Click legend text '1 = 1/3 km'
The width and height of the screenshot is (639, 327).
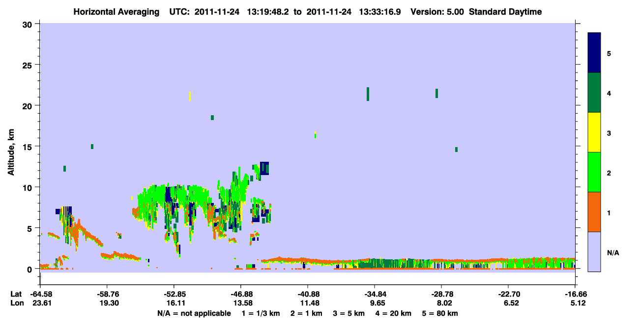tap(261, 313)
